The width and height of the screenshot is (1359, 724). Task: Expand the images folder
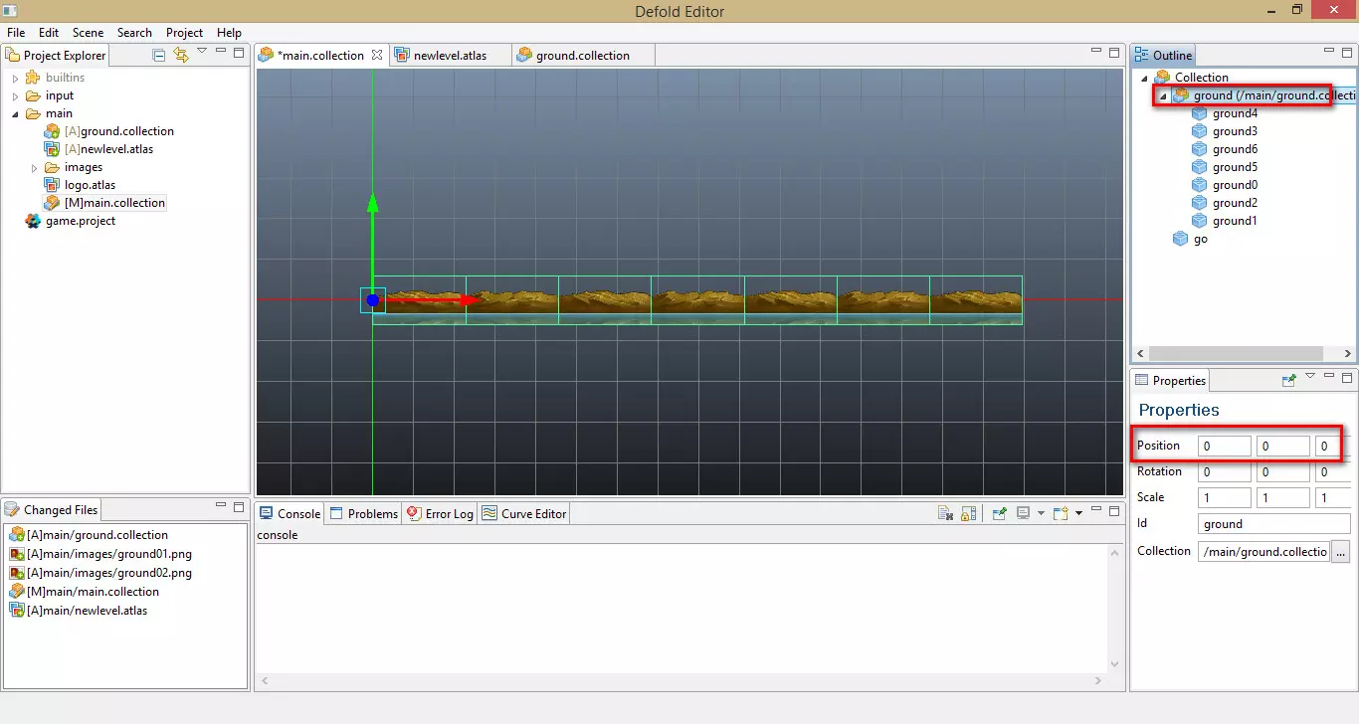pyautogui.click(x=34, y=167)
